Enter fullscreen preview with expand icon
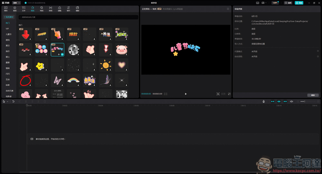 [x=229, y=94]
